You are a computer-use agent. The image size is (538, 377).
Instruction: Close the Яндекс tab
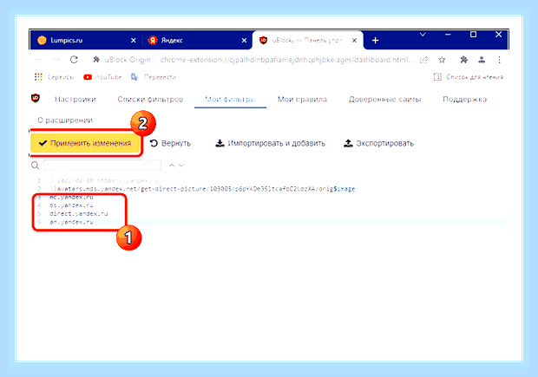pyautogui.click(x=244, y=41)
